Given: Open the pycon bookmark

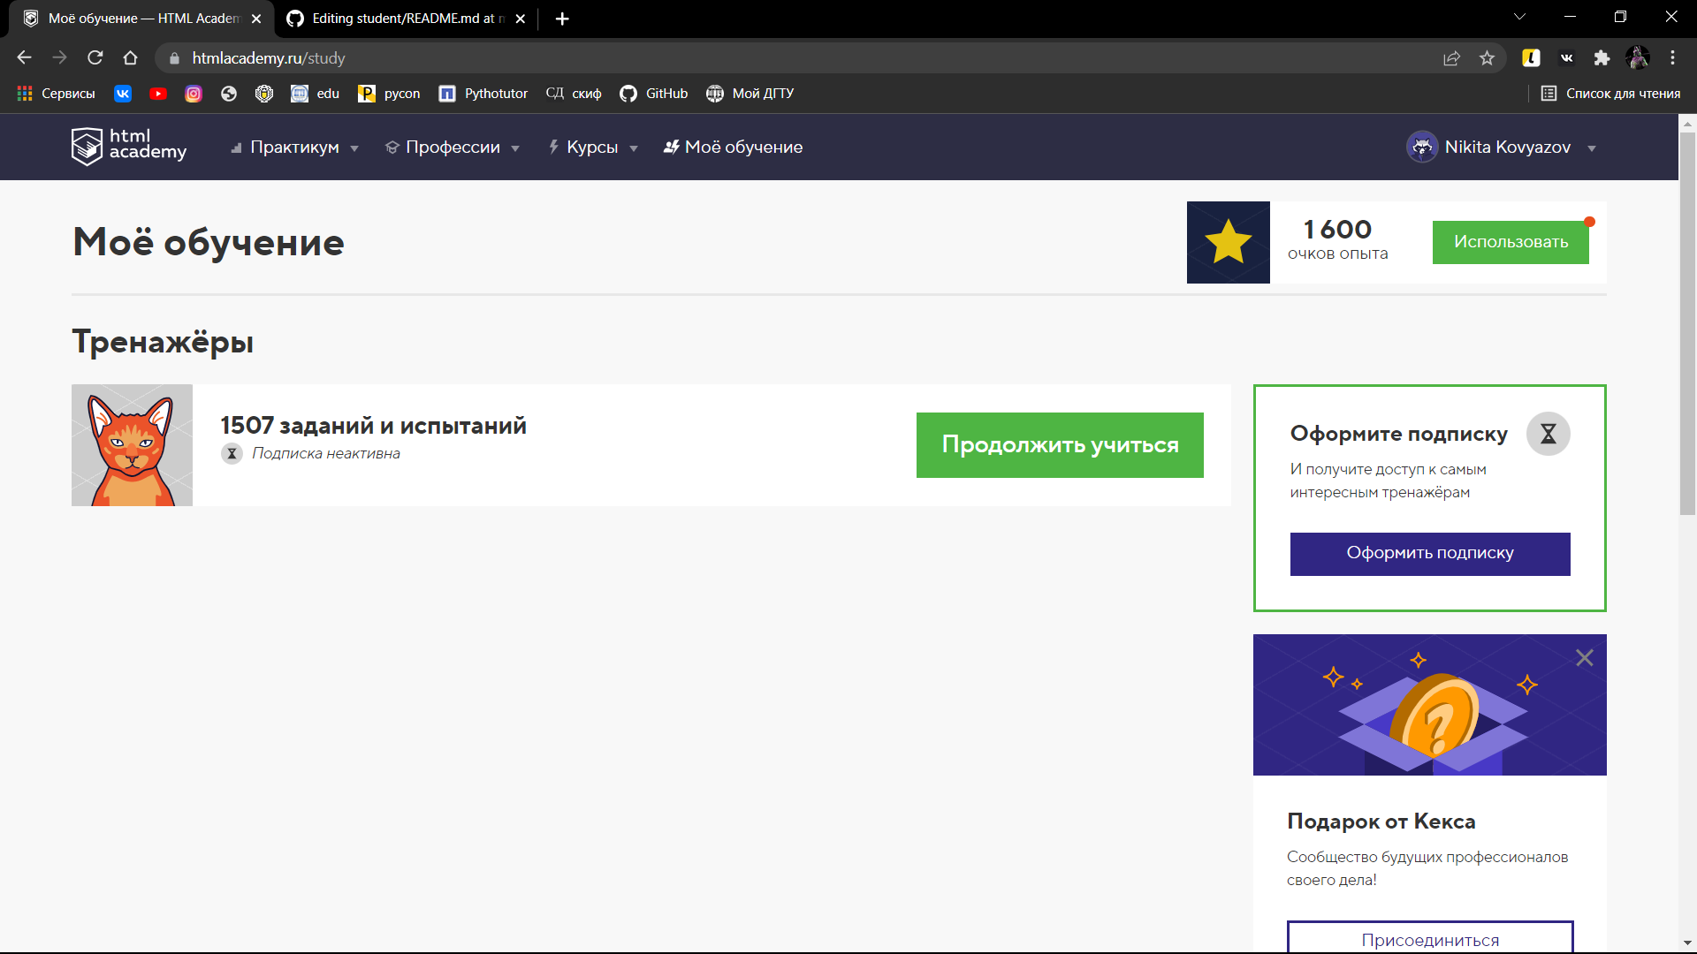Looking at the screenshot, I should coord(389,94).
